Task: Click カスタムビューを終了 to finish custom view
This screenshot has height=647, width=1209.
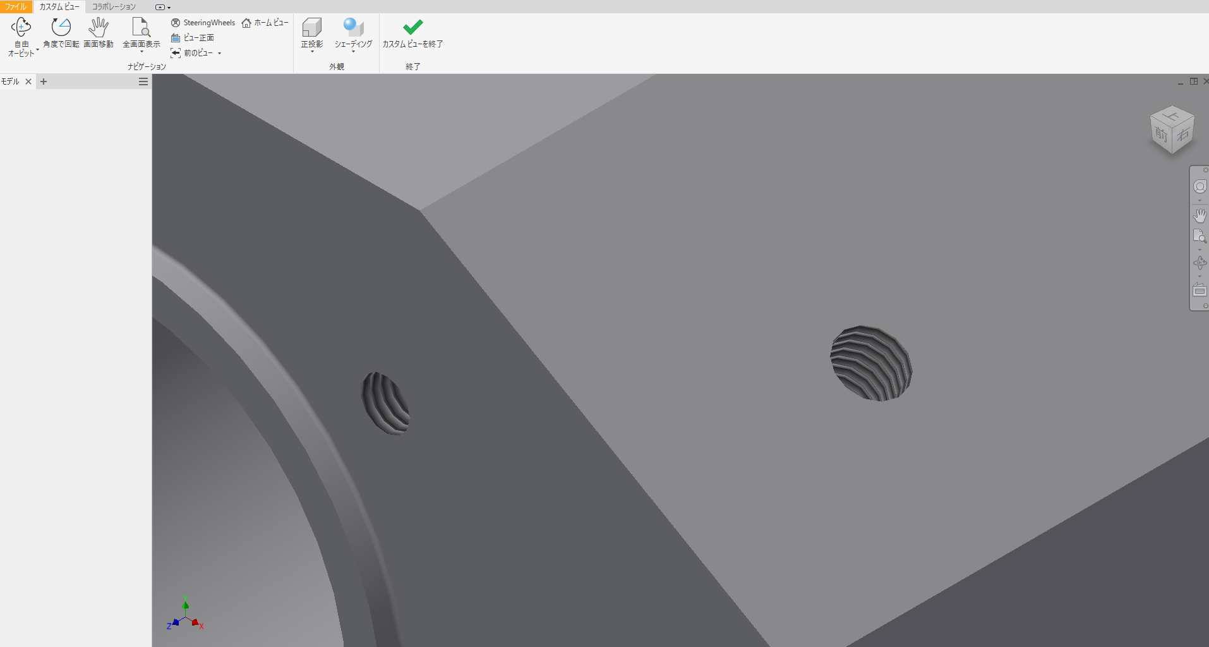Action: [x=412, y=33]
